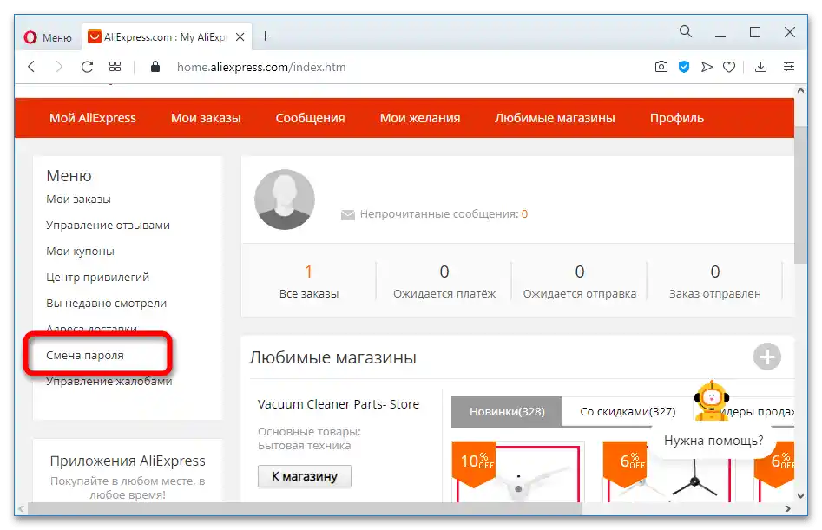
Task: Click the My Flow send icon
Action: point(707,67)
